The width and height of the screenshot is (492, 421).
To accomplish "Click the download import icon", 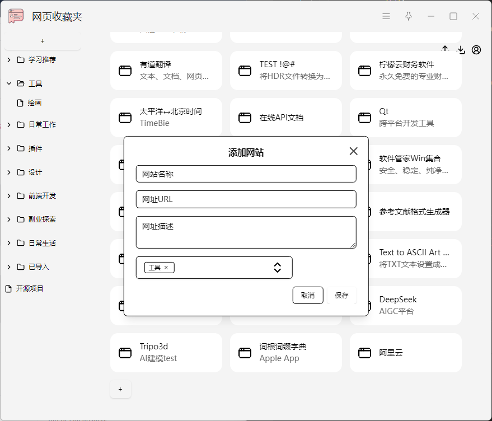I will [x=461, y=50].
